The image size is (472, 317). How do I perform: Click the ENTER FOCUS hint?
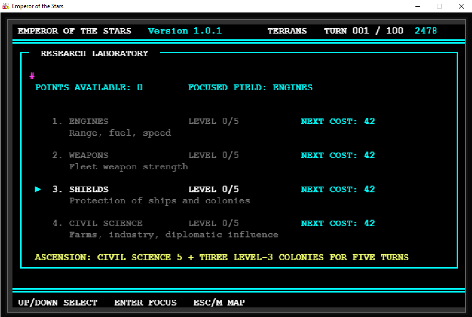[145, 303]
